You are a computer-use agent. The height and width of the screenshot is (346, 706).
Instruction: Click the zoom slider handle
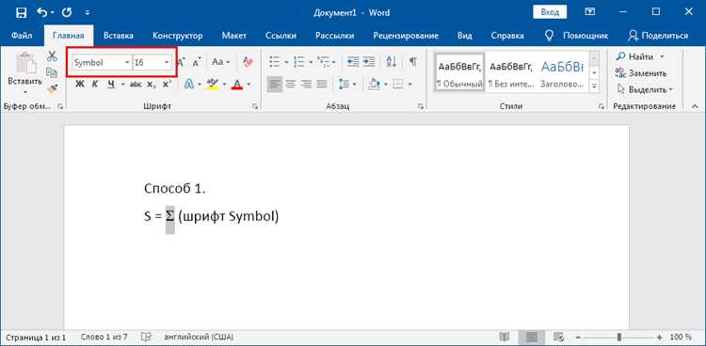(x=619, y=337)
